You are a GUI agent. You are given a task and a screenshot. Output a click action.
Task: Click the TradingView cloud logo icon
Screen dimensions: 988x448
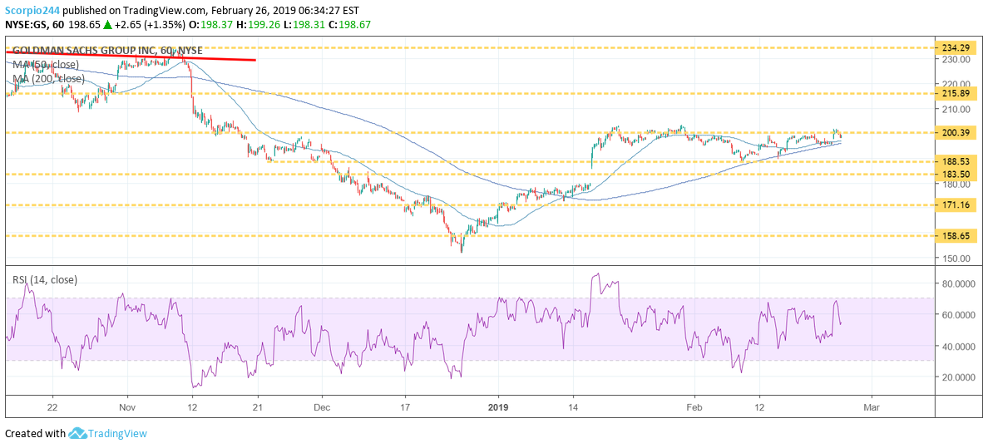tap(77, 433)
